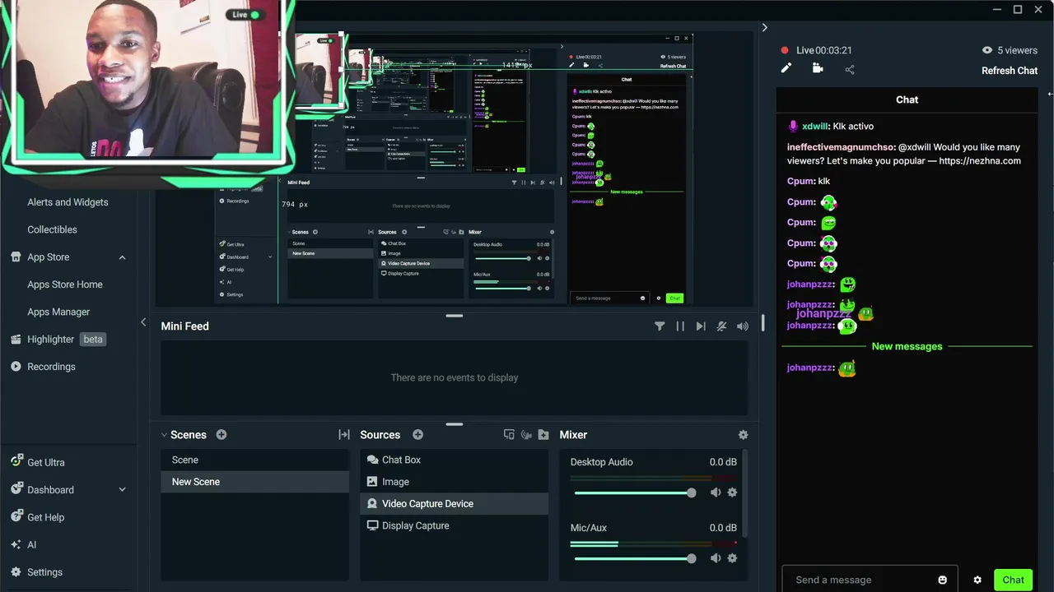Edit stream info with pencil icon

coord(786,68)
